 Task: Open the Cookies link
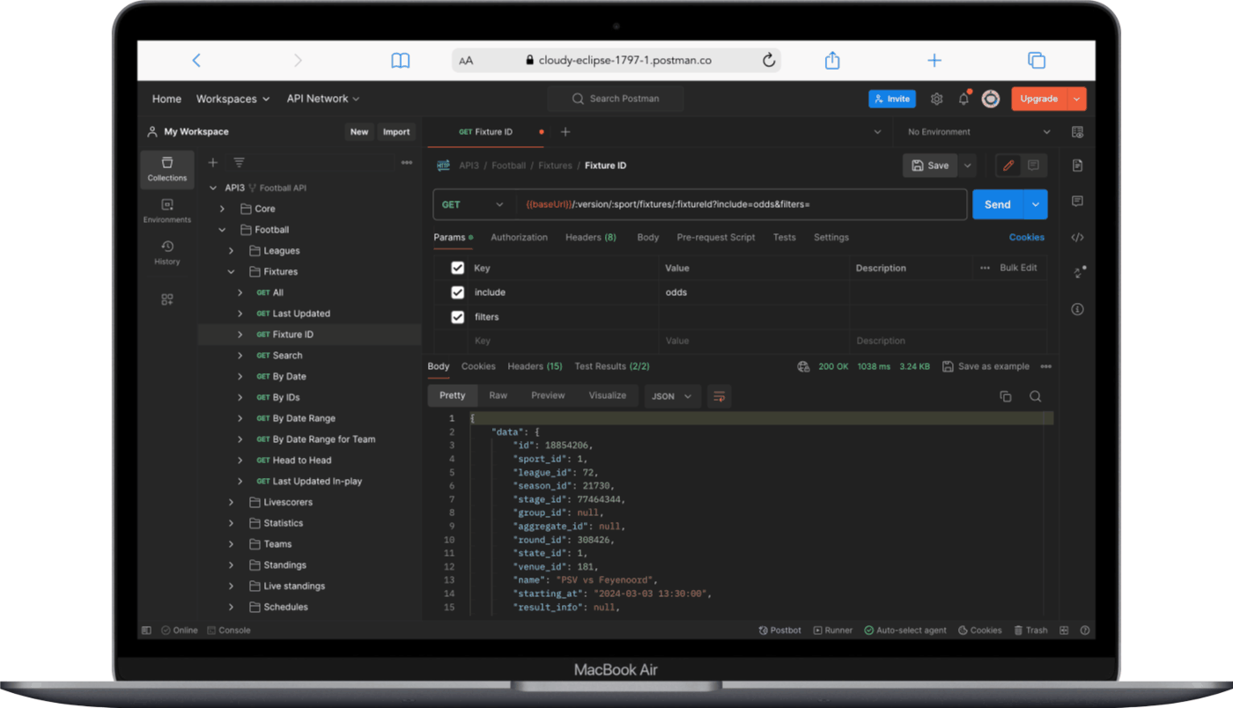[x=1027, y=237]
